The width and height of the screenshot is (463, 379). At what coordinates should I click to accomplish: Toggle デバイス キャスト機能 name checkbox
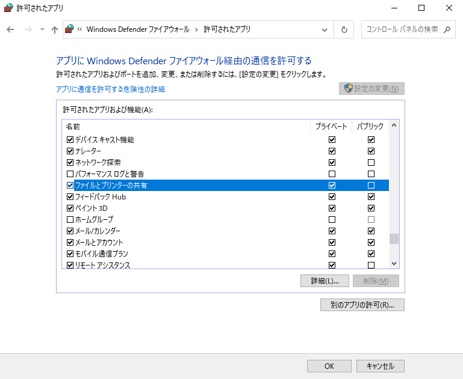(70, 139)
